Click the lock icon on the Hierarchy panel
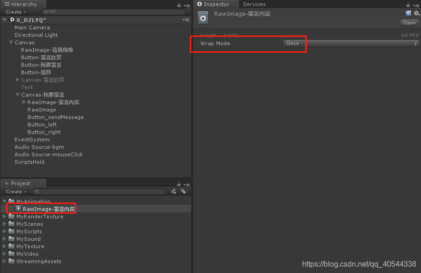This screenshot has height=273, width=421. tap(180, 4)
